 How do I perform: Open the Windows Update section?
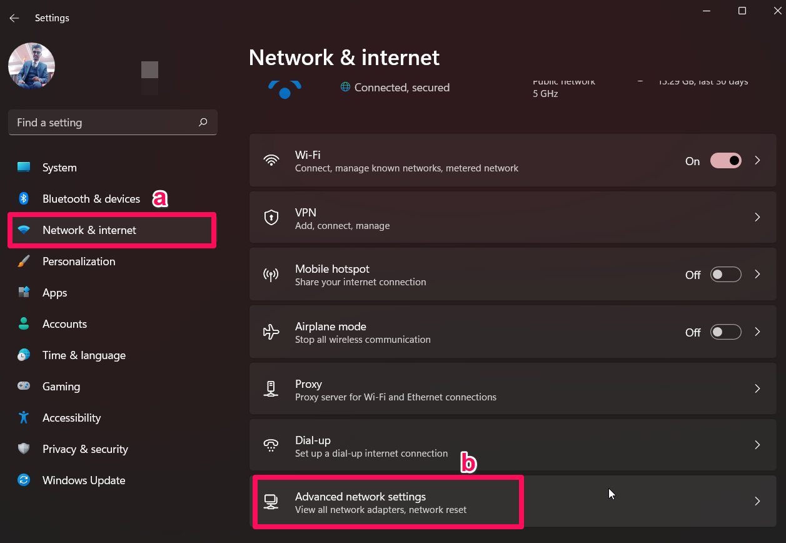click(83, 480)
